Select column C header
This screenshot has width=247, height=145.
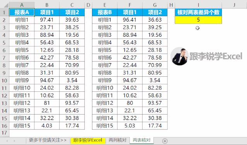pyautogui.click(x=72, y=5)
